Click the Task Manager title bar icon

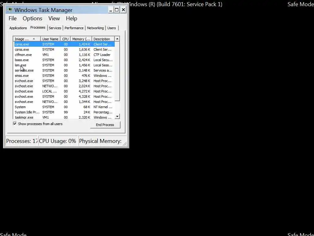point(10,10)
